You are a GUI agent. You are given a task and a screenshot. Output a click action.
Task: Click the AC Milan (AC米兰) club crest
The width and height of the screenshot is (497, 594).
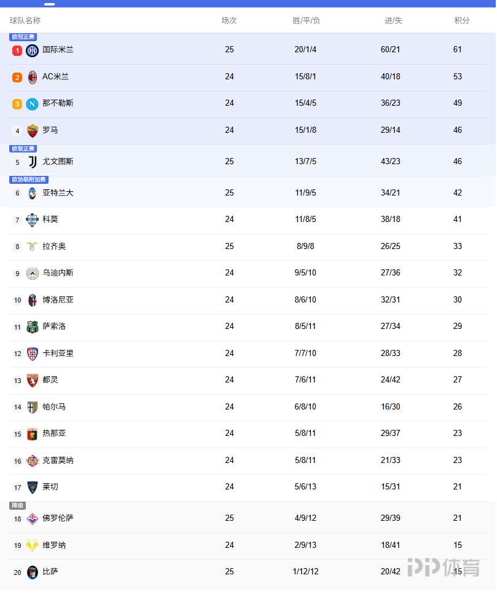coord(33,77)
